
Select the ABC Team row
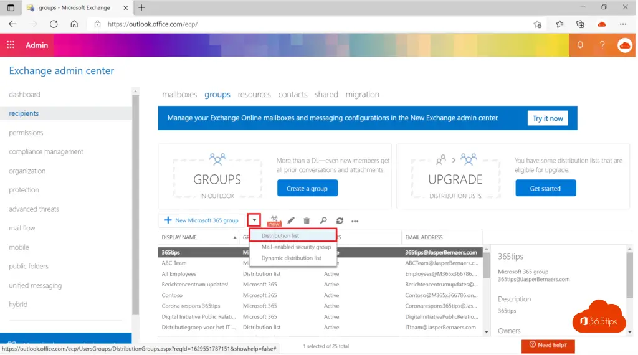tap(321, 264)
